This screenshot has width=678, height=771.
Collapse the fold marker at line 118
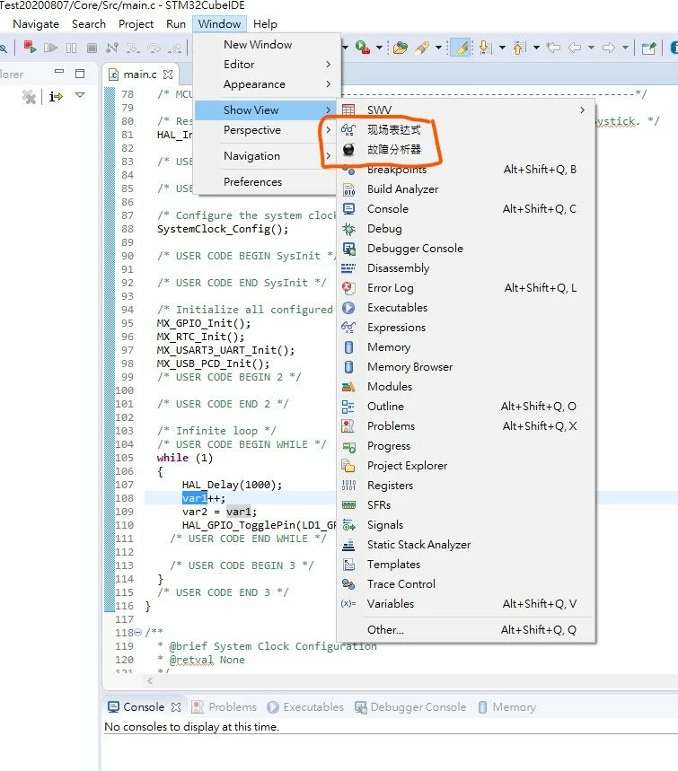click(138, 633)
